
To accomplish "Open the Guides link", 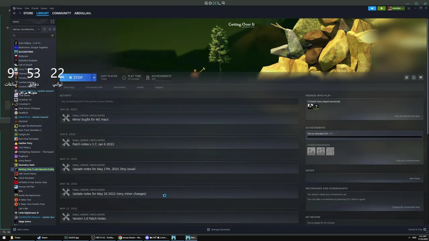I will (x=140, y=87).
